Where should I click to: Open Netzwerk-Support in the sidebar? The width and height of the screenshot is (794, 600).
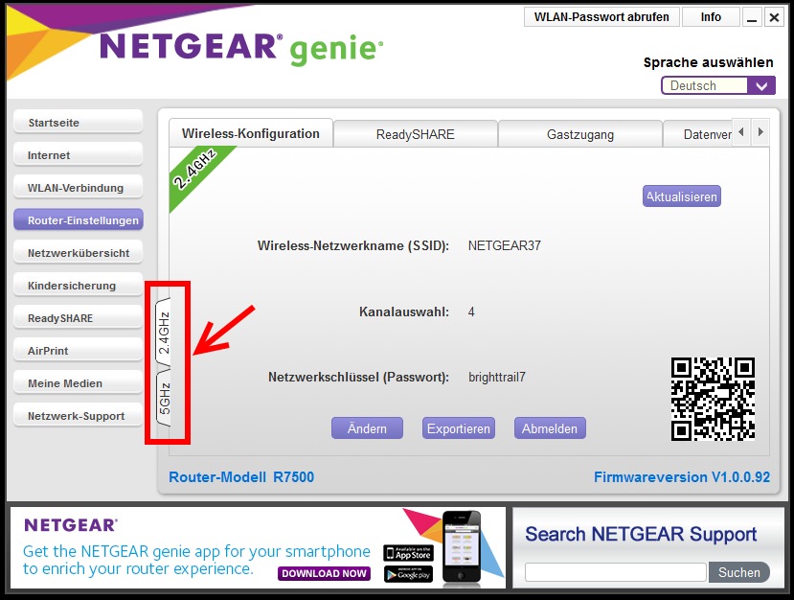pyautogui.click(x=78, y=416)
